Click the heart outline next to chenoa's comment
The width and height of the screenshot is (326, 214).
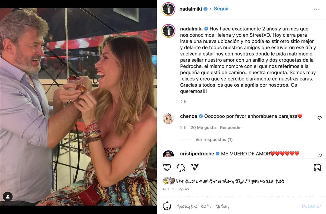(x=320, y=118)
